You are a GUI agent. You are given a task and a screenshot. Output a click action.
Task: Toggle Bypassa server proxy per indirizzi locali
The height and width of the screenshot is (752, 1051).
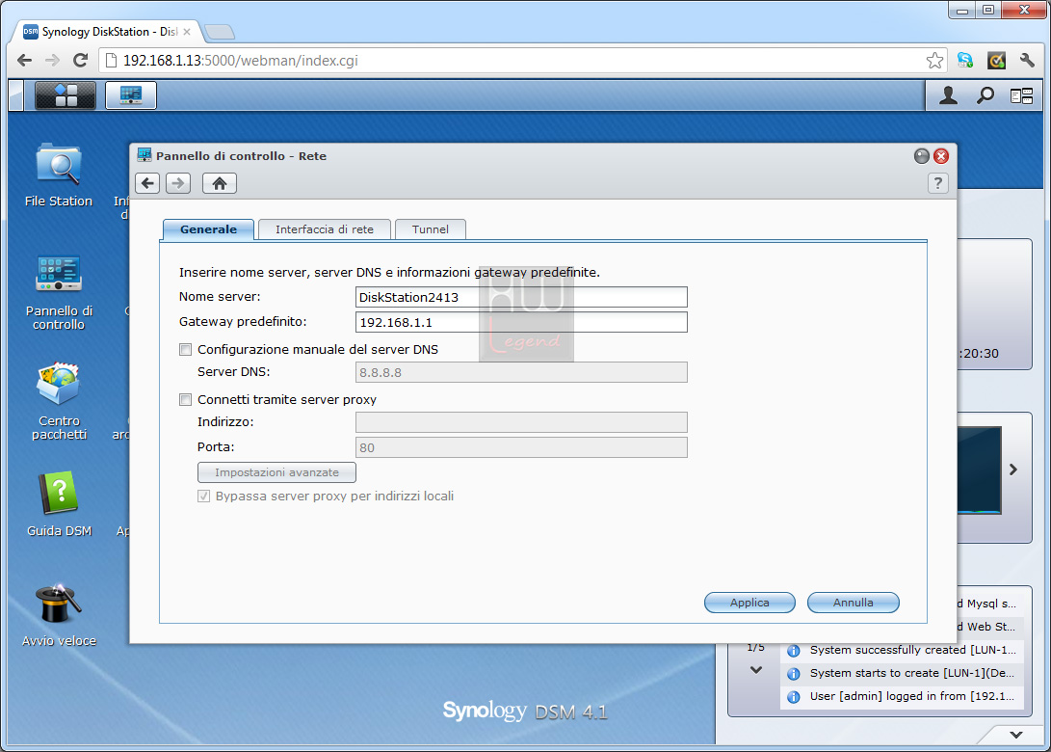(x=204, y=497)
